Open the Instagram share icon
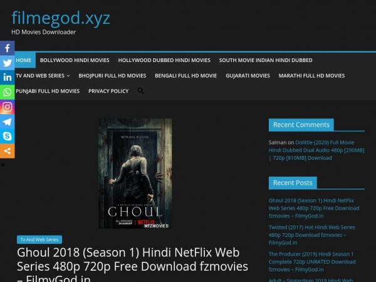Image resolution: width=376 pixels, height=282 pixels. [7, 107]
